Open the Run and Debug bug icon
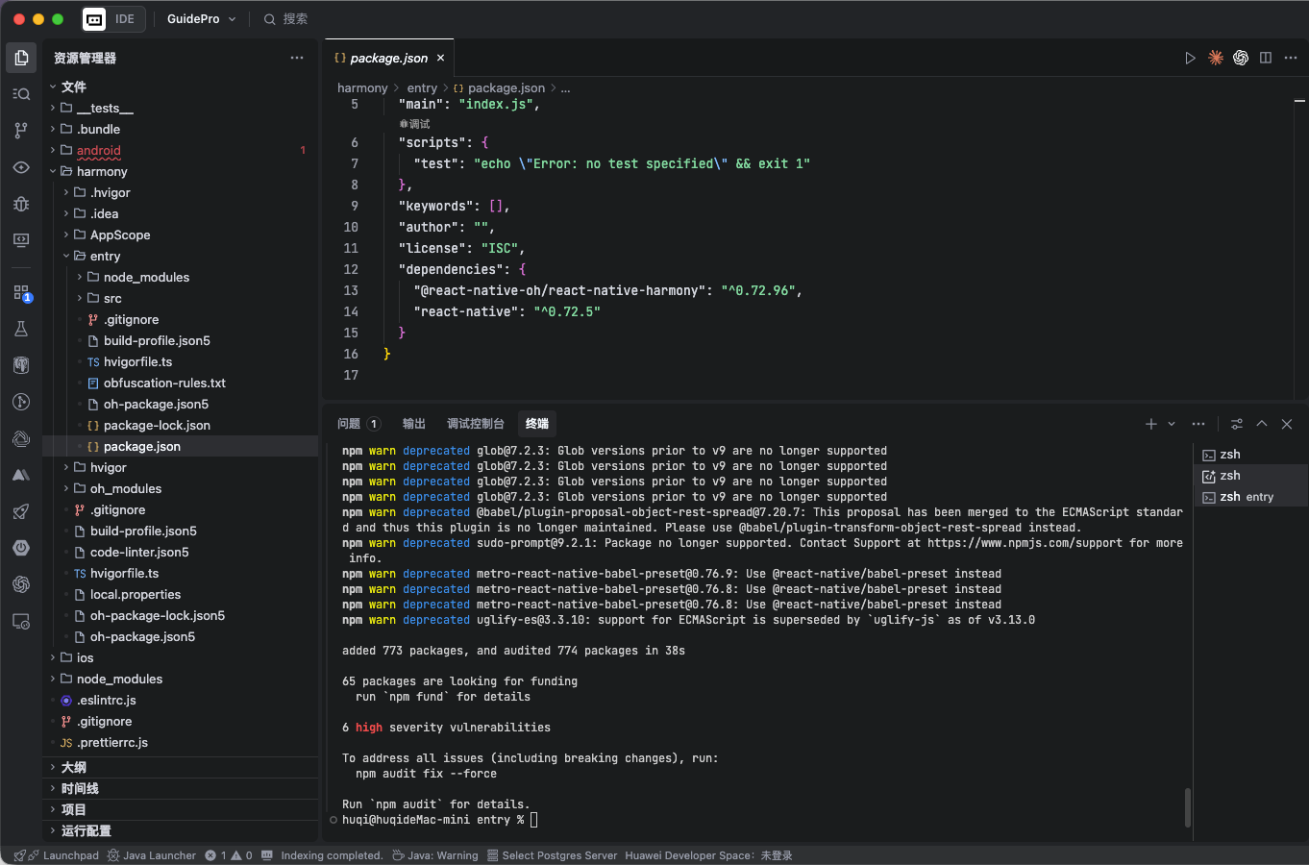This screenshot has height=865, width=1309. coord(21,204)
